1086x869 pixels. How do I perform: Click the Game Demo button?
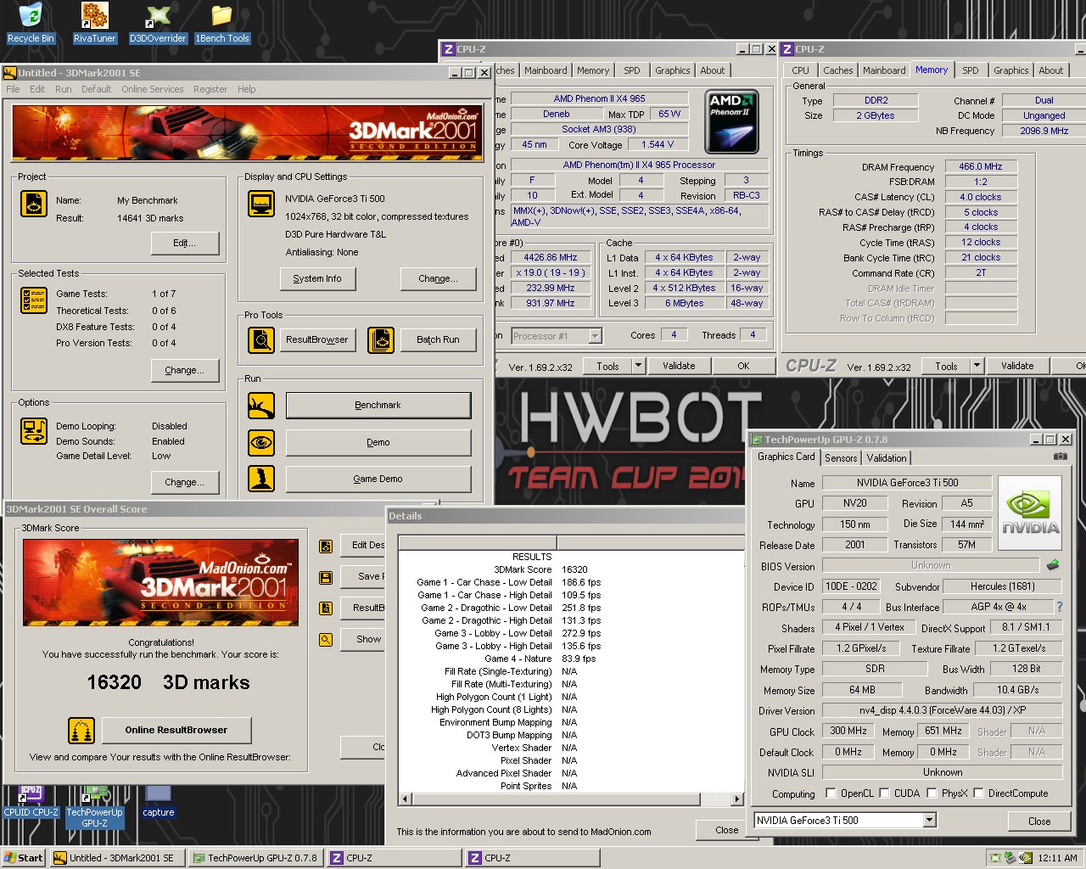pos(378,479)
